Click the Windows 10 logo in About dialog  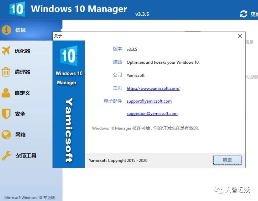tap(69, 56)
